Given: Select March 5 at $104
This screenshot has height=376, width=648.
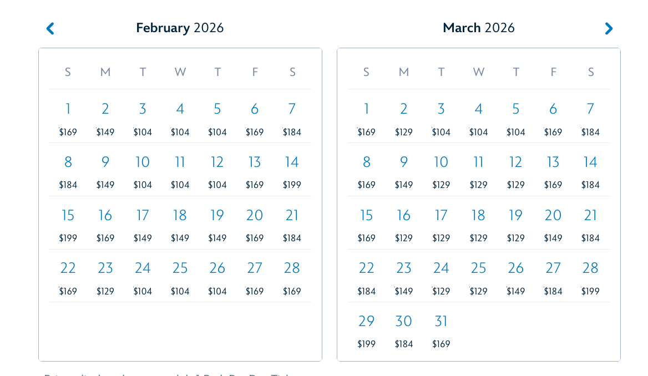Looking at the screenshot, I should pyautogui.click(x=516, y=117).
